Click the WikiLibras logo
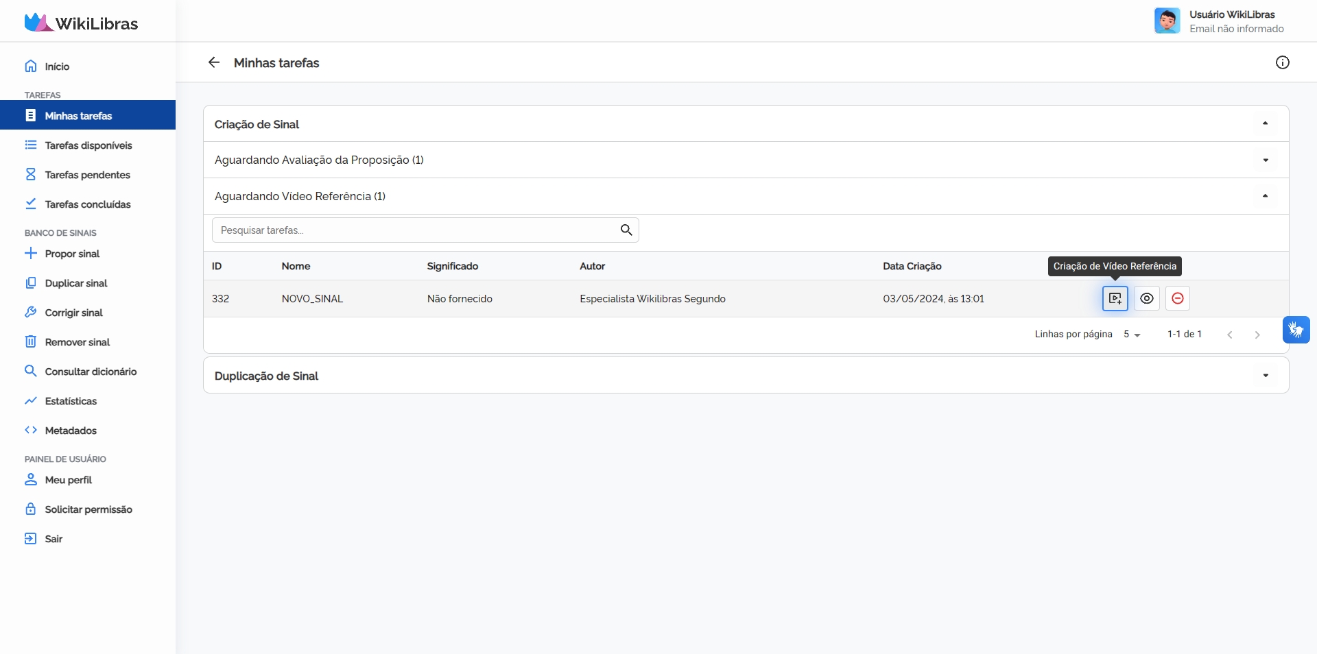The width and height of the screenshot is (1317, 654). point(81,23)
